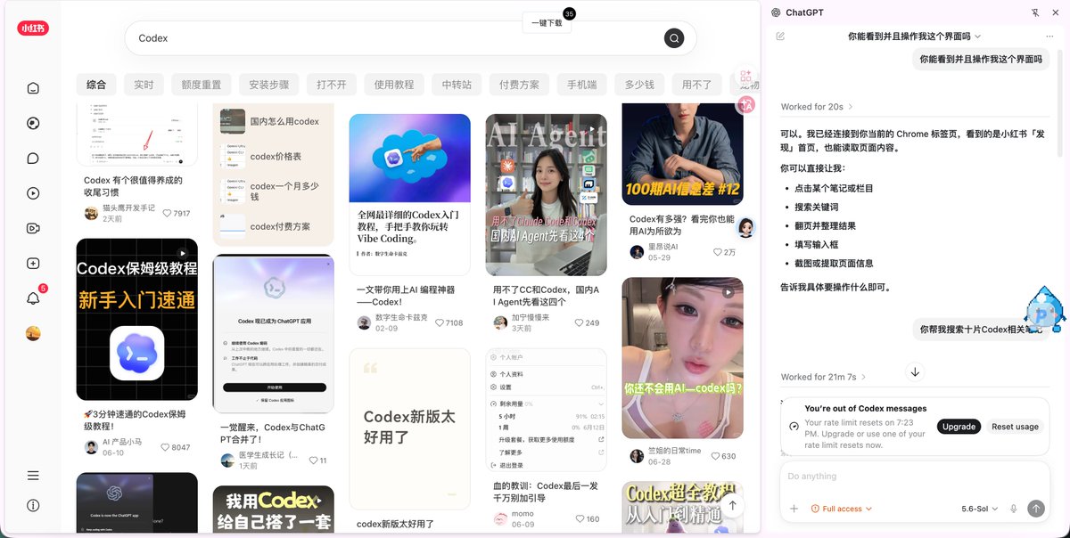Open the compass explore icon in sidebar
This screenshot has height=538, width=1070.
point(33,123)
